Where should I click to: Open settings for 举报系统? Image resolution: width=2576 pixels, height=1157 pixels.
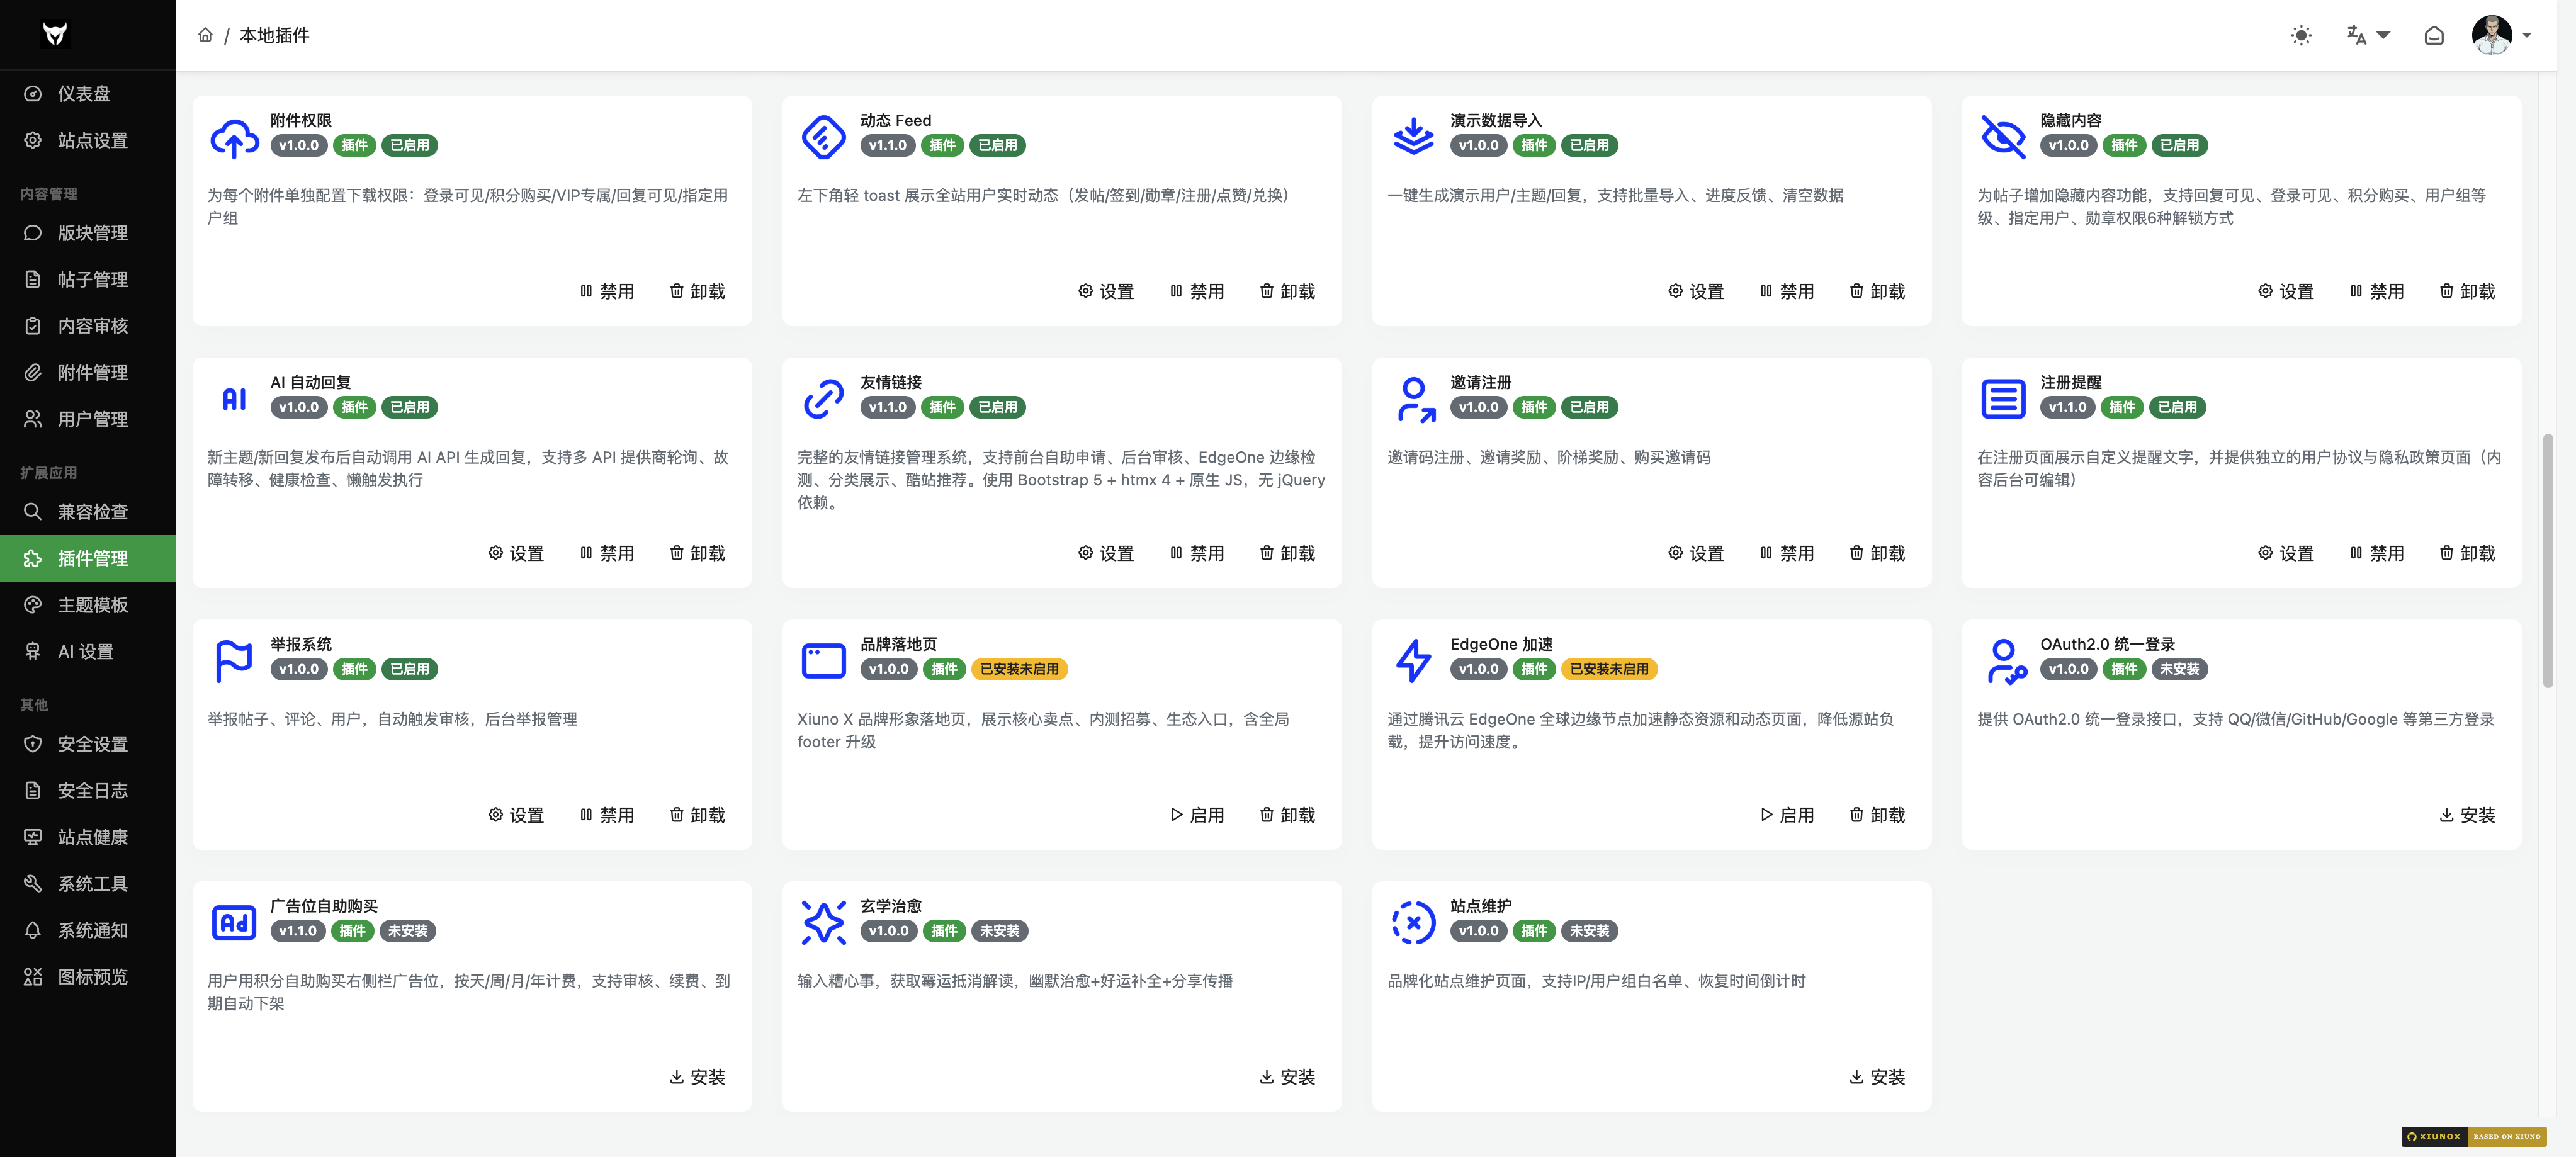click(516, 815)
